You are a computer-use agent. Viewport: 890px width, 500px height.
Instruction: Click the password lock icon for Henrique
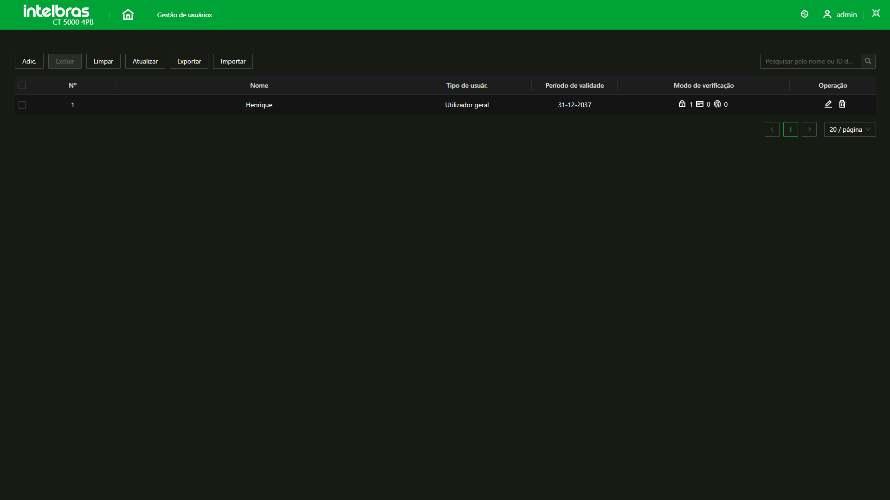682,104
